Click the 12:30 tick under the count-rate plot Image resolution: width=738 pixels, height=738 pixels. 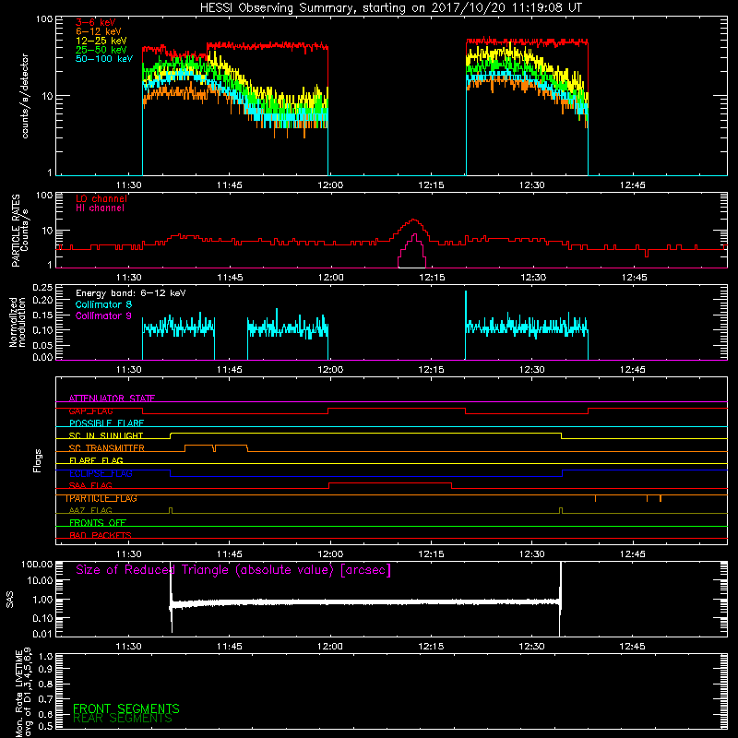(532, 185)
